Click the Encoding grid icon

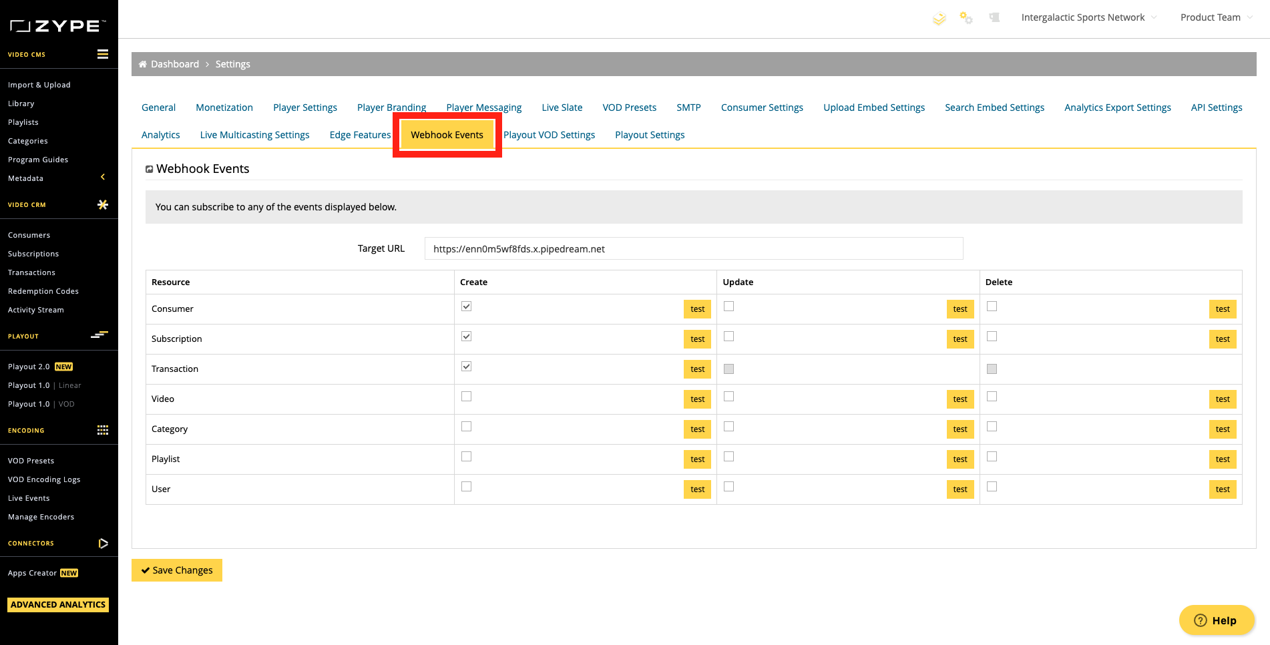tap(103, 430)
